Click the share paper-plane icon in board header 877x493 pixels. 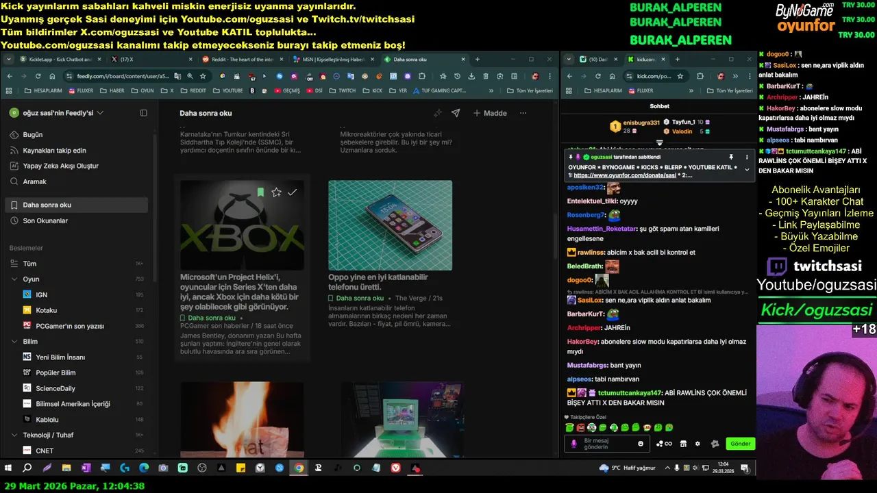455,113
